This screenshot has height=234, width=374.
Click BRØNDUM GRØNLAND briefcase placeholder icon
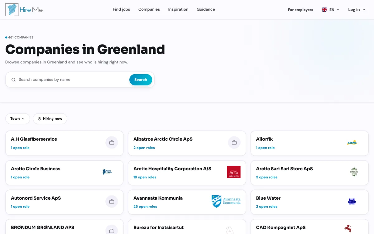click(112, 230)
